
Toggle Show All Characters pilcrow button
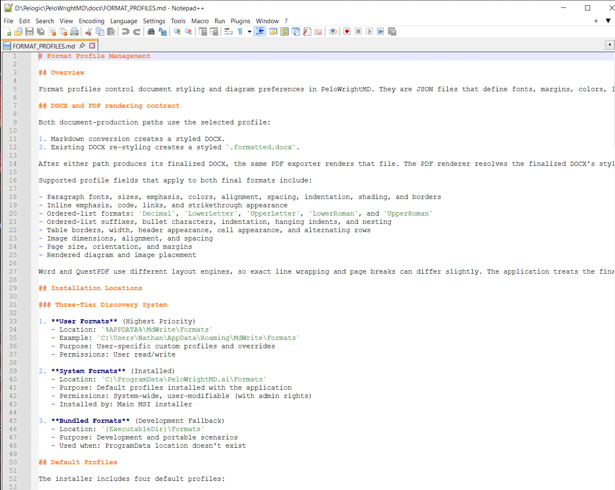pyautogui.click(x=240, y=32)
